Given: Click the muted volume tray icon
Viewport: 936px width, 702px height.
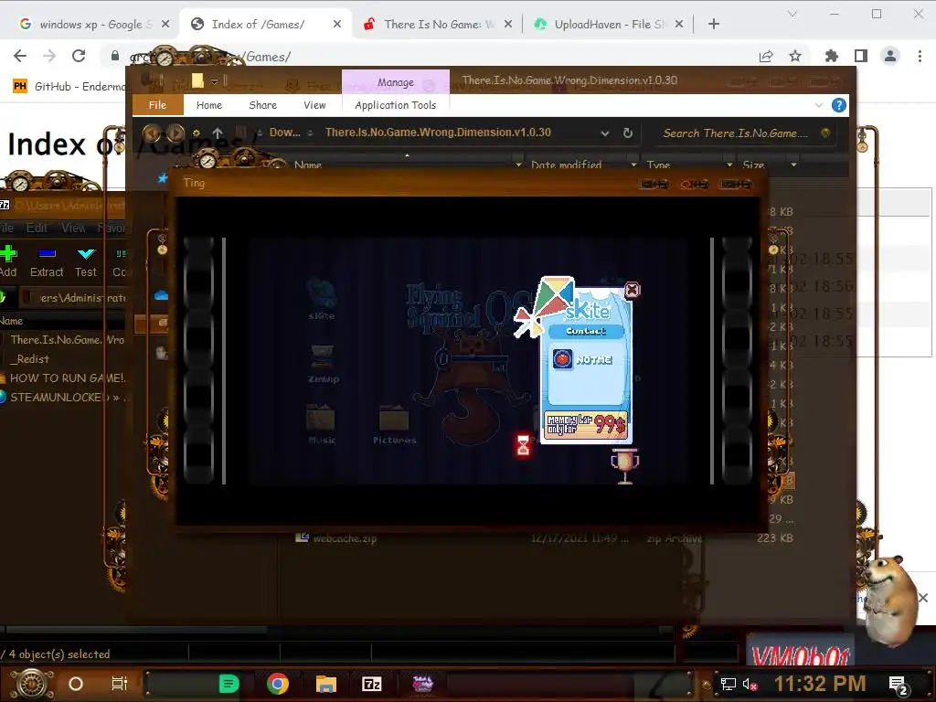Looking at the screenshot, I should (750, 684).
